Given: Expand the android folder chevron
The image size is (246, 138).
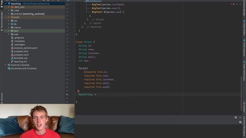Looking at the screenshot, I should [8, 14].
